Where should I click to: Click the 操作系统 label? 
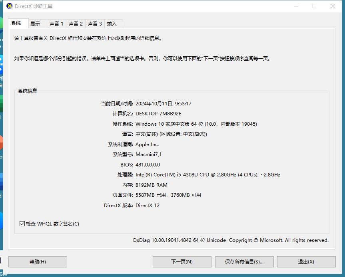tap(123, 124)
